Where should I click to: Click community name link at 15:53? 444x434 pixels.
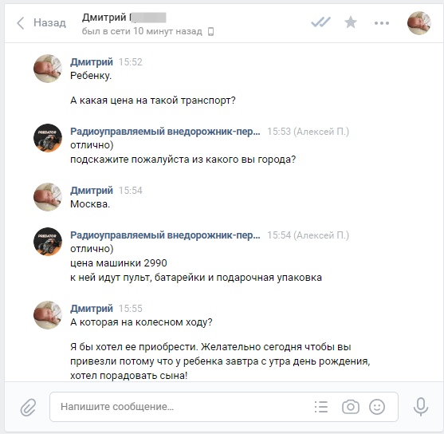[165, 132]
